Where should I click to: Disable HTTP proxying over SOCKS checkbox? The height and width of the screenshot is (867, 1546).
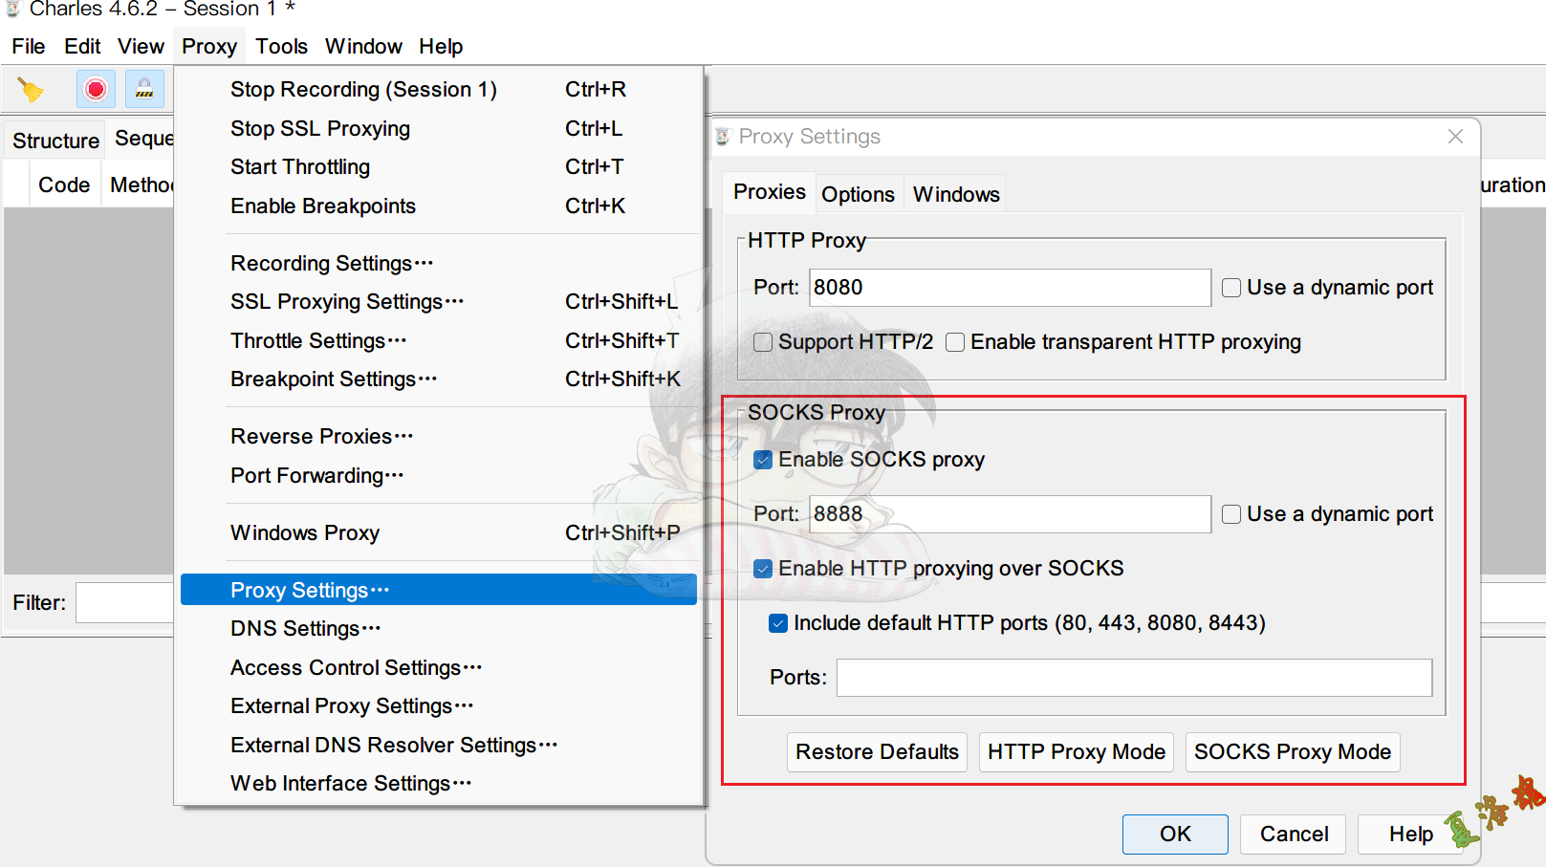pyautogui.click(x=763, y=569)
